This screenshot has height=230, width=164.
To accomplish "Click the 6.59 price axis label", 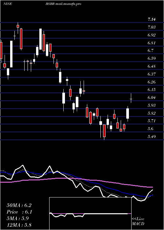I will point(152,58).
